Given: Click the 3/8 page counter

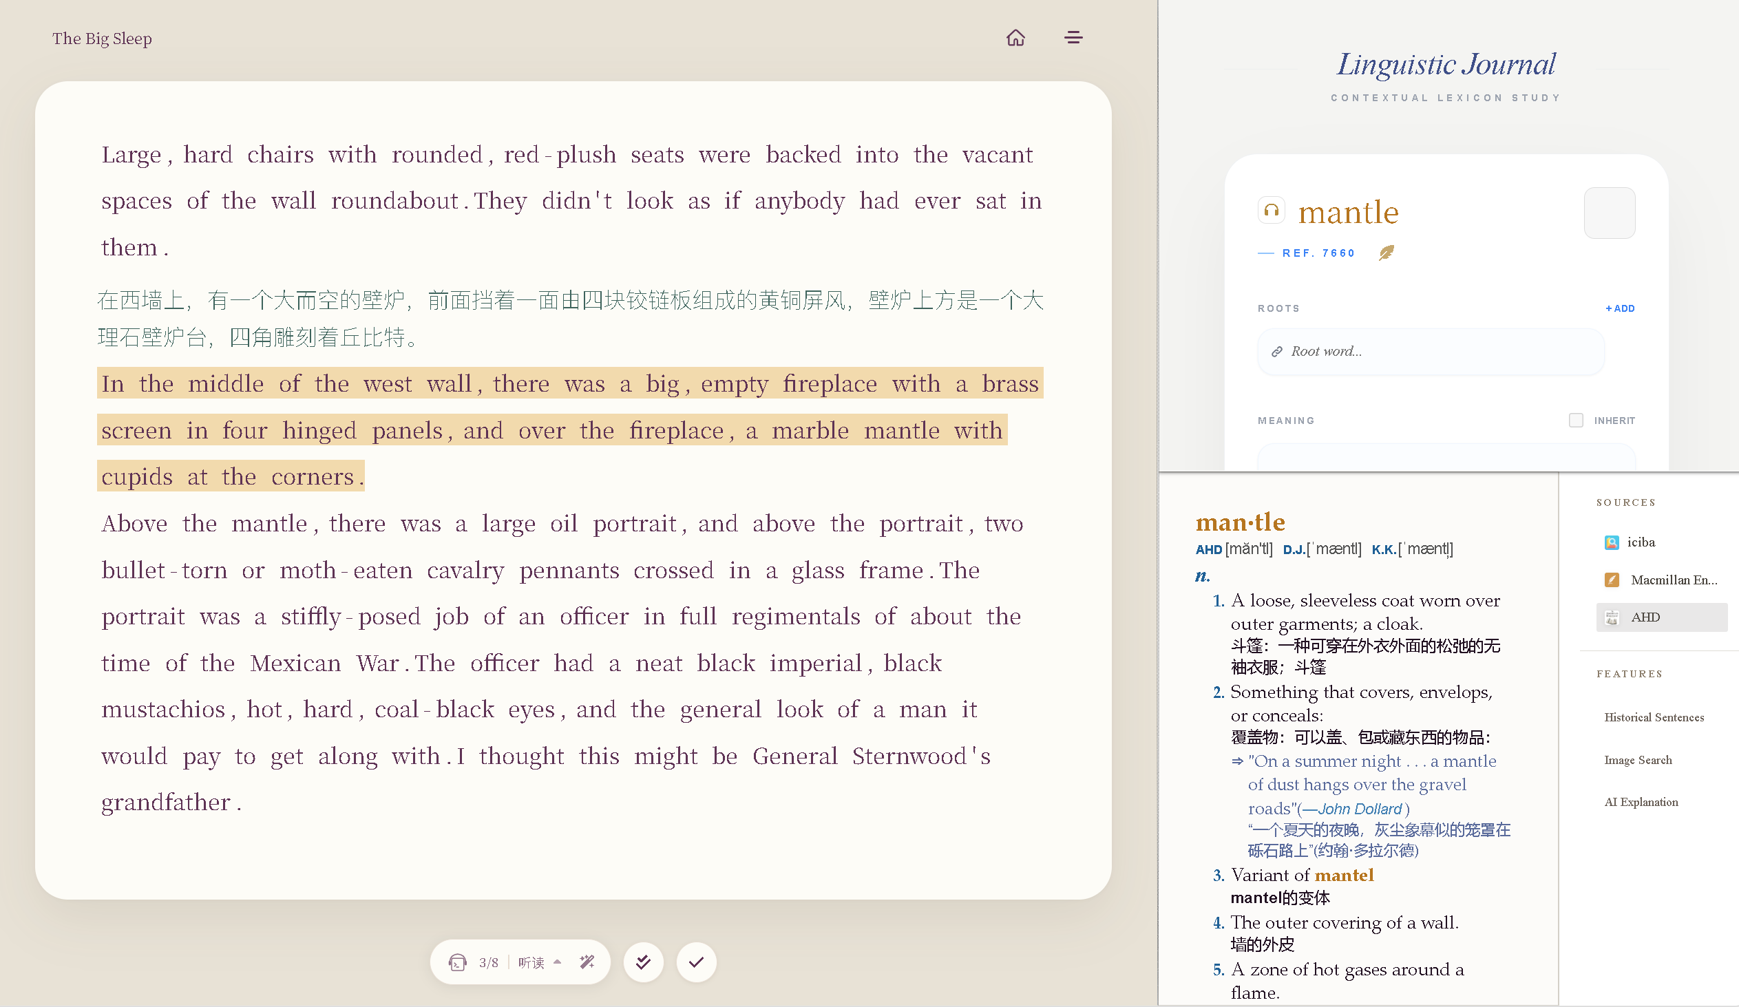Looking at the screenshot, I should coord(488,963).
